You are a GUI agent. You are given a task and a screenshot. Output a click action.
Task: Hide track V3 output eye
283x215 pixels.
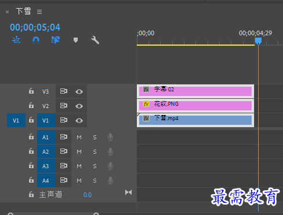click(79, 91)
